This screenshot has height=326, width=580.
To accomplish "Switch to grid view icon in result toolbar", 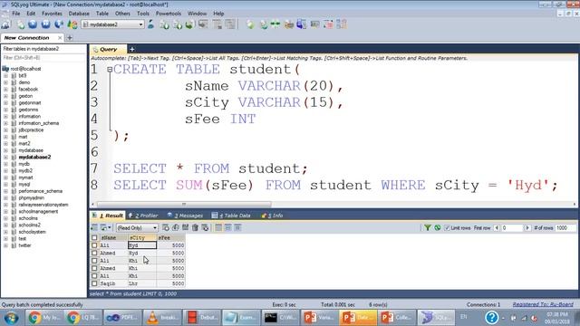I will point(218,227).
